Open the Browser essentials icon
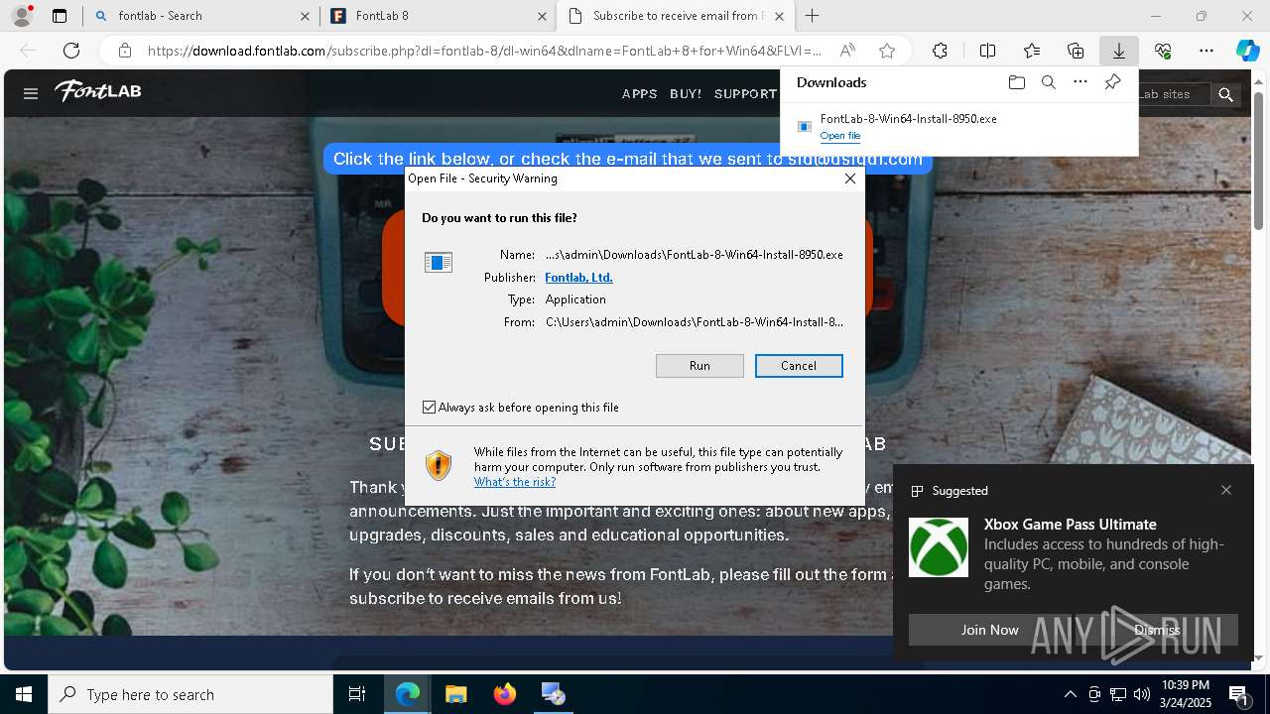 pyautogui.click(x=1163, y=51)
